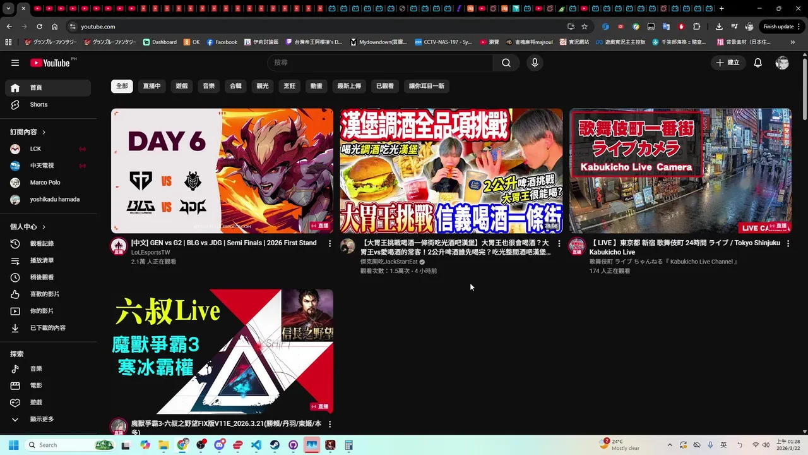Open the DAY 6 GEN vs G2 thumbnail
This screenshot has width=808, height=455.
coord(222,171)
